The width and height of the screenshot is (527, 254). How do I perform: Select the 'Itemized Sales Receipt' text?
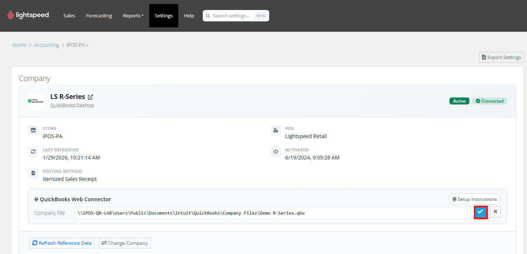(x=70, y=179)
